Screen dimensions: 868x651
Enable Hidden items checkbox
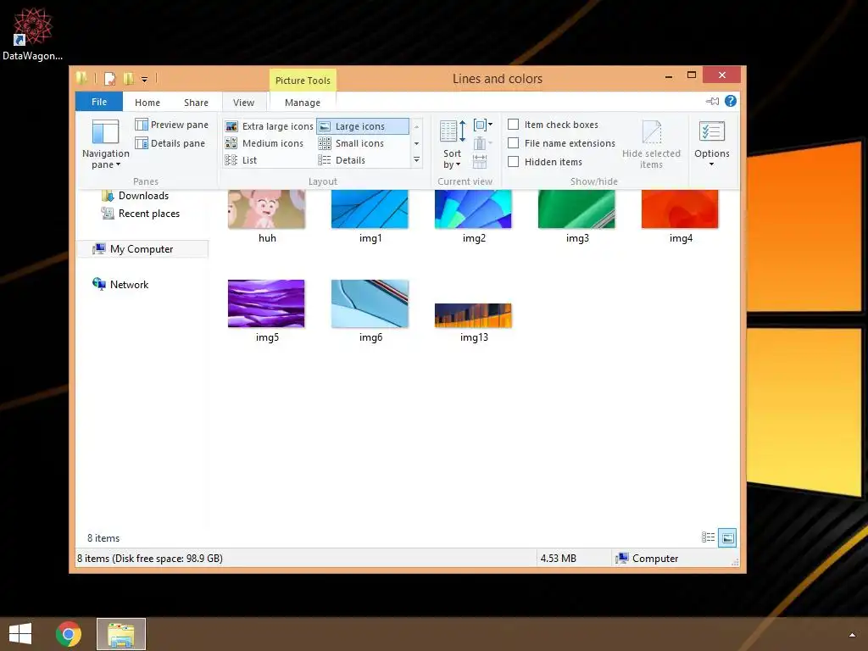point(514,162)
